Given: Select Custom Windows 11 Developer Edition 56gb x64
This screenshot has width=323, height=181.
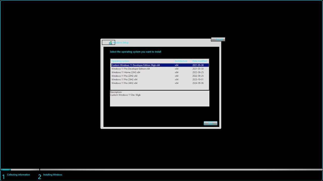Looking at the screenshot, I should coord(160,65).
